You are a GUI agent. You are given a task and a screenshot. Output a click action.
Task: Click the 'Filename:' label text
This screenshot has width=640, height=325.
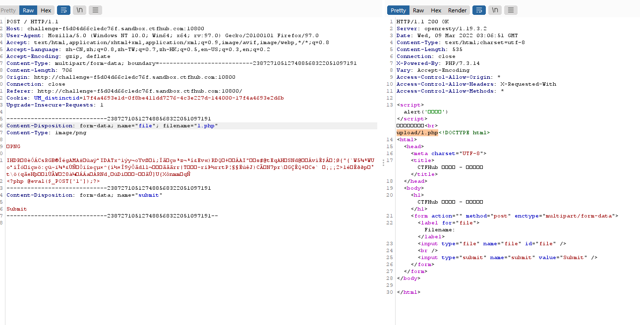pyautogui.click(x=440, y=230)
